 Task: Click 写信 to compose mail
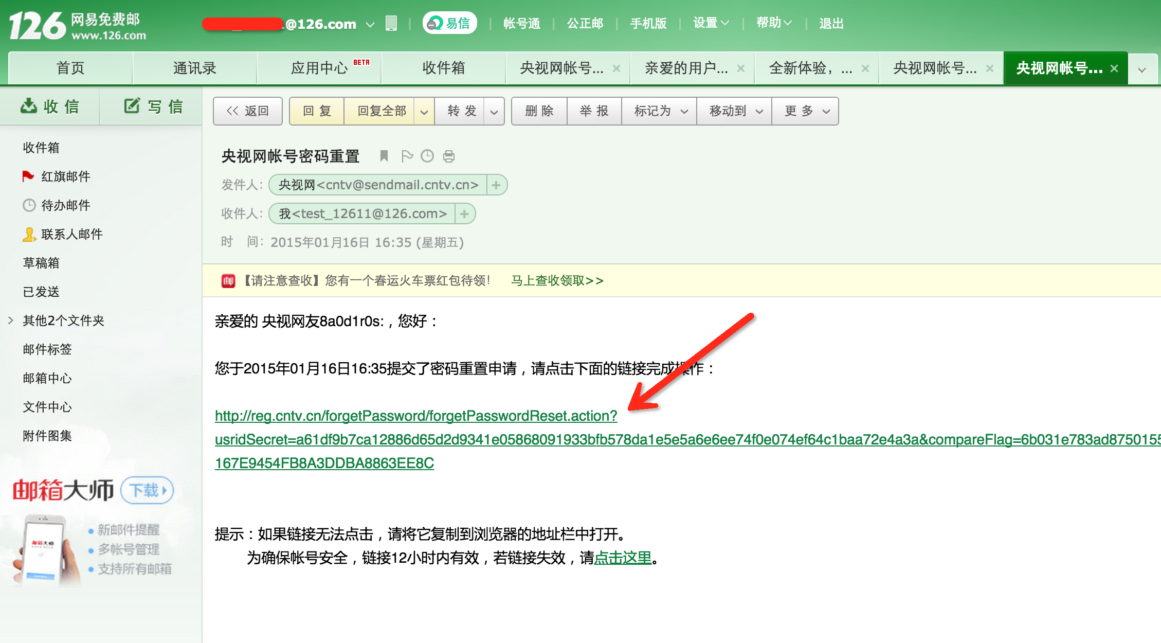tap(153, 106)
